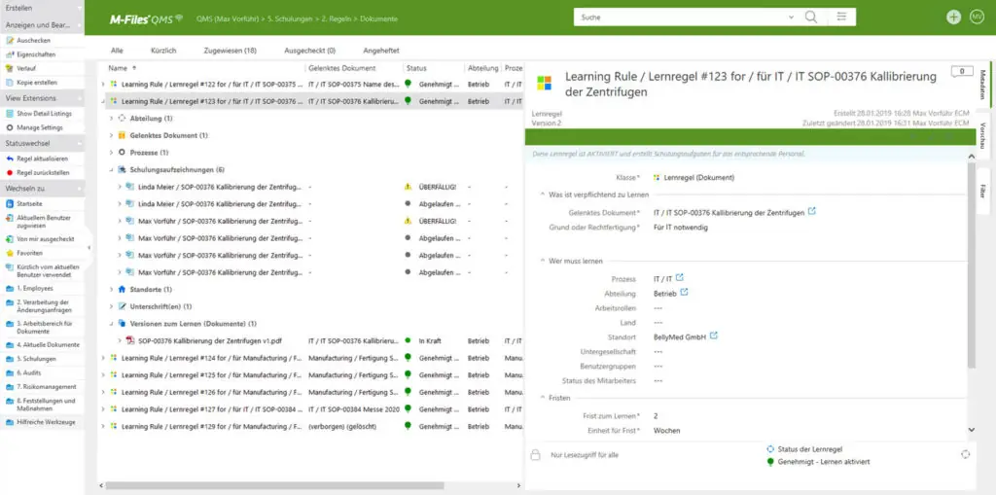Click the search magnifier icon
This screenshot has height=495, width=996.
811,18
